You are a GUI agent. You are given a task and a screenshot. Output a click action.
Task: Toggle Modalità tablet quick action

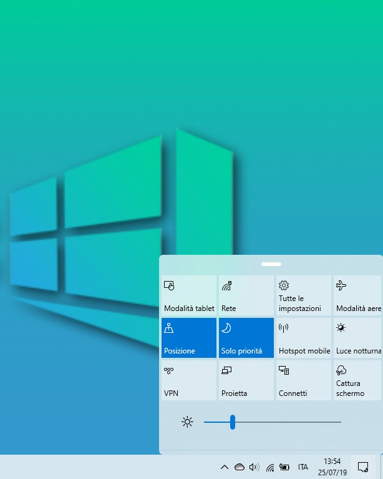(x=189, y=295)
